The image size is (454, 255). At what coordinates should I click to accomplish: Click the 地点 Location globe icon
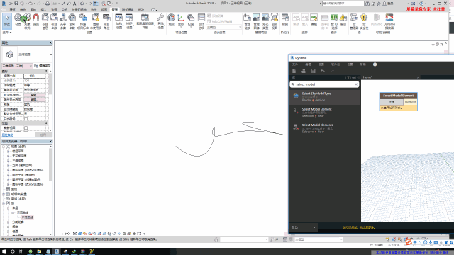tap(172, 20)
